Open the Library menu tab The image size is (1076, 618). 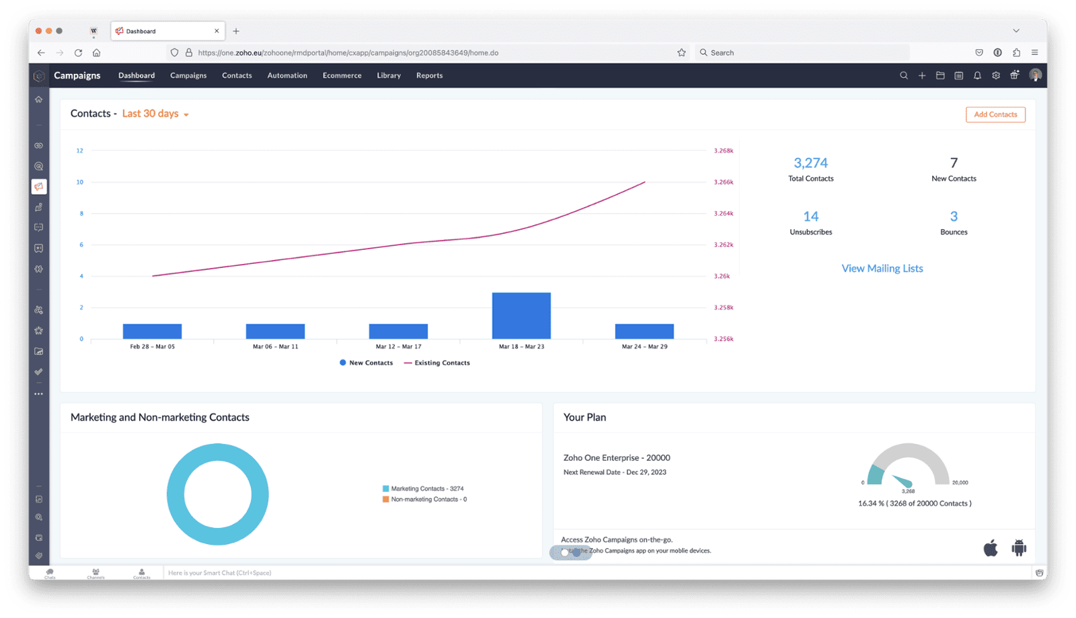tap(389, 75)
